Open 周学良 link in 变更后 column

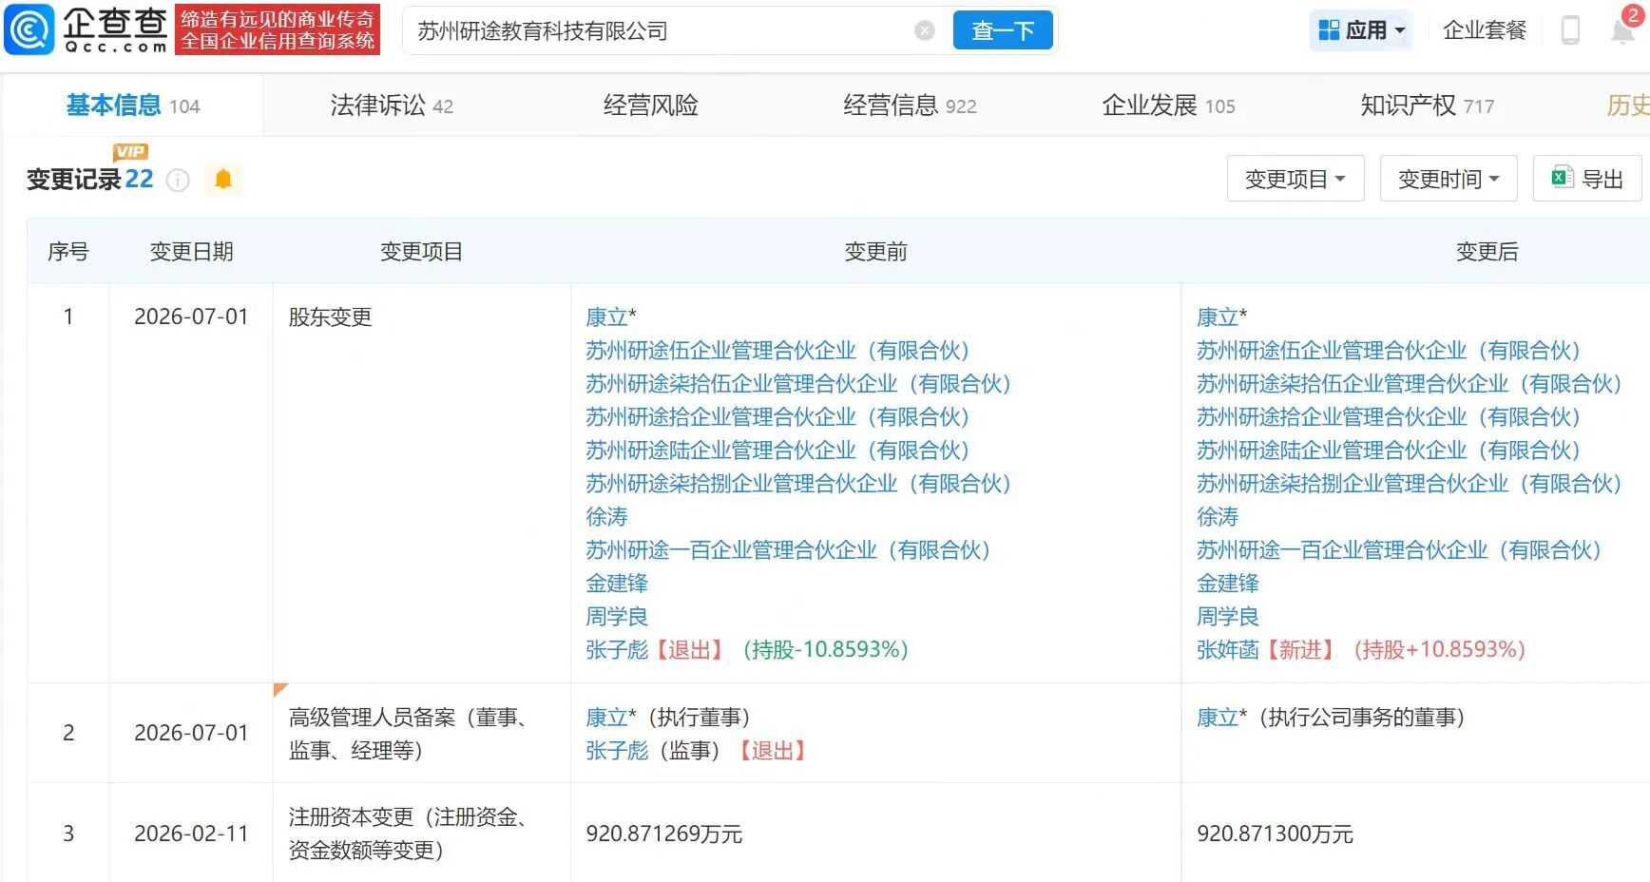[1228, 617]
